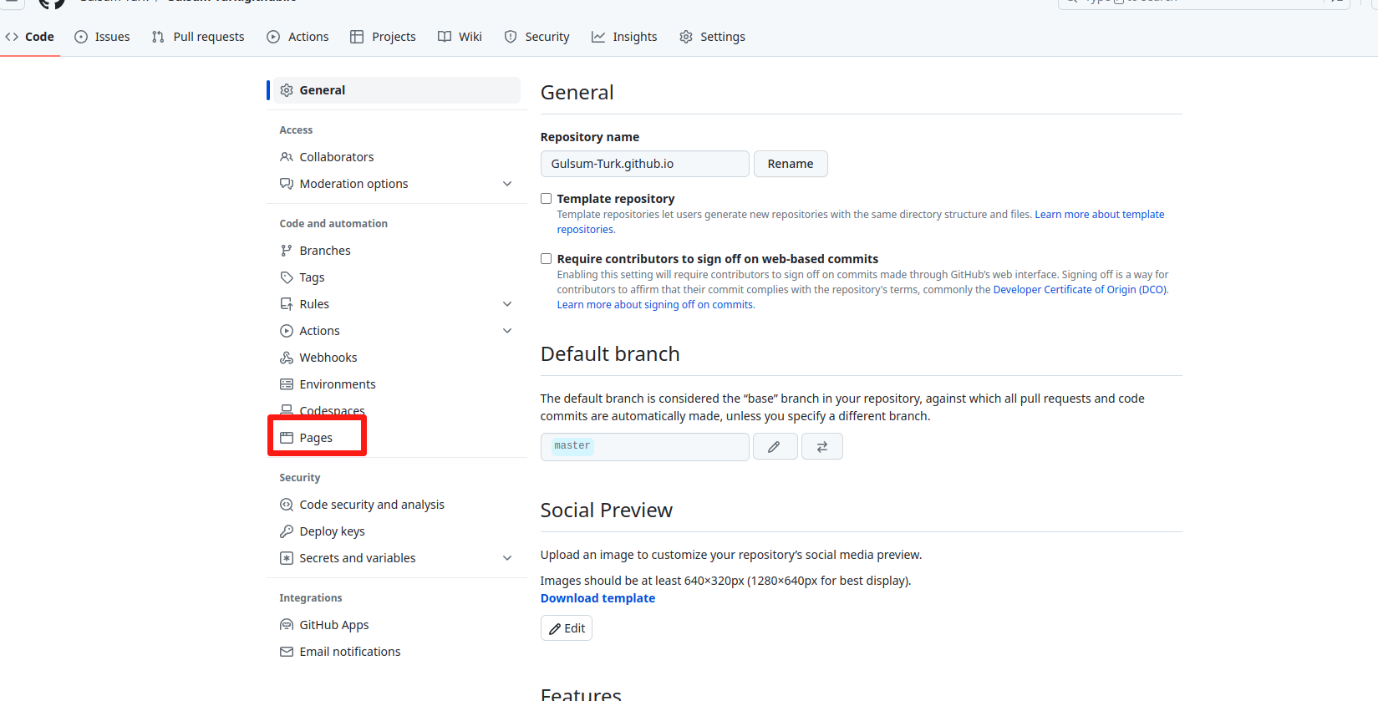Open the Projects tab

(x=383, y=37)
